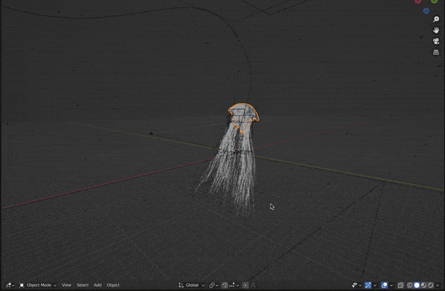The height and width of the screenshot is (291, 445).
Task: Toggle X-ray mode
Action: 400,285
